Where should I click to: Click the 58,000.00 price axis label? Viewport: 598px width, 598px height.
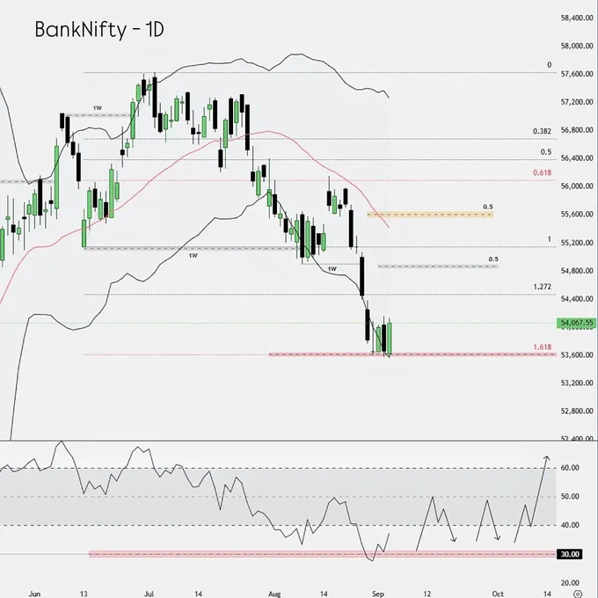577,46
